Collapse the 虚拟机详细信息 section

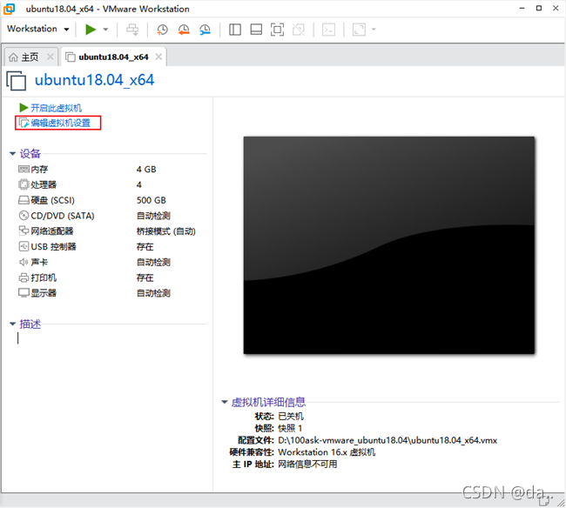225,403
